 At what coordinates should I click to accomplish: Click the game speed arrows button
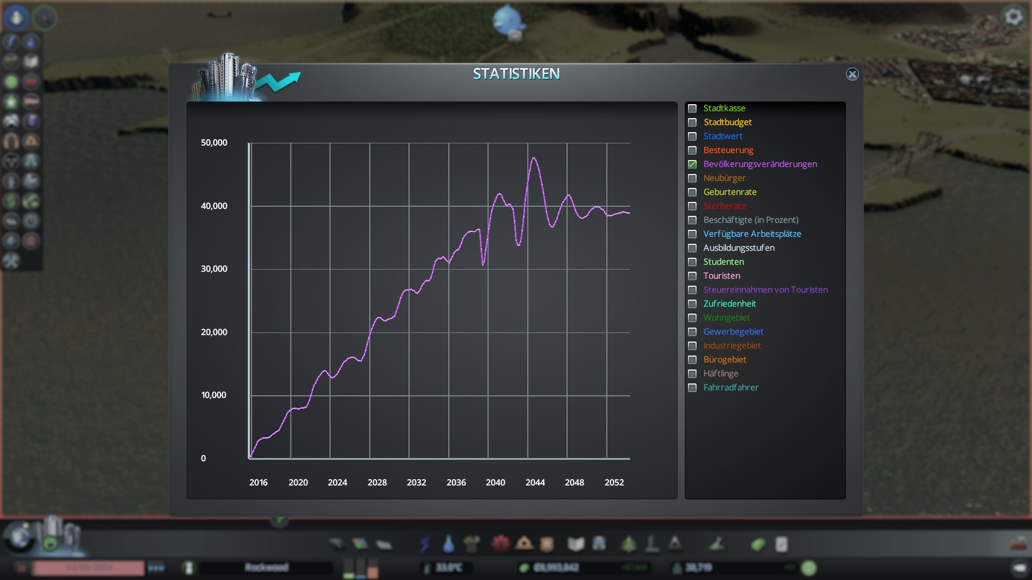pyautogui.click(x=156, y=568)
